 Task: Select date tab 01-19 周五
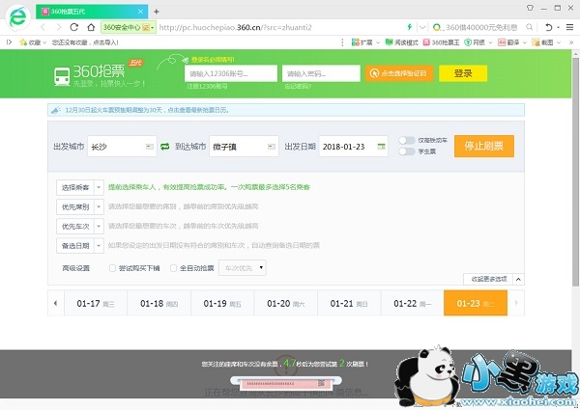point(222,303)
